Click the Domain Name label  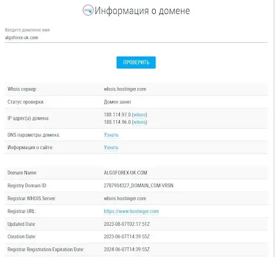(x=22, y=173)
